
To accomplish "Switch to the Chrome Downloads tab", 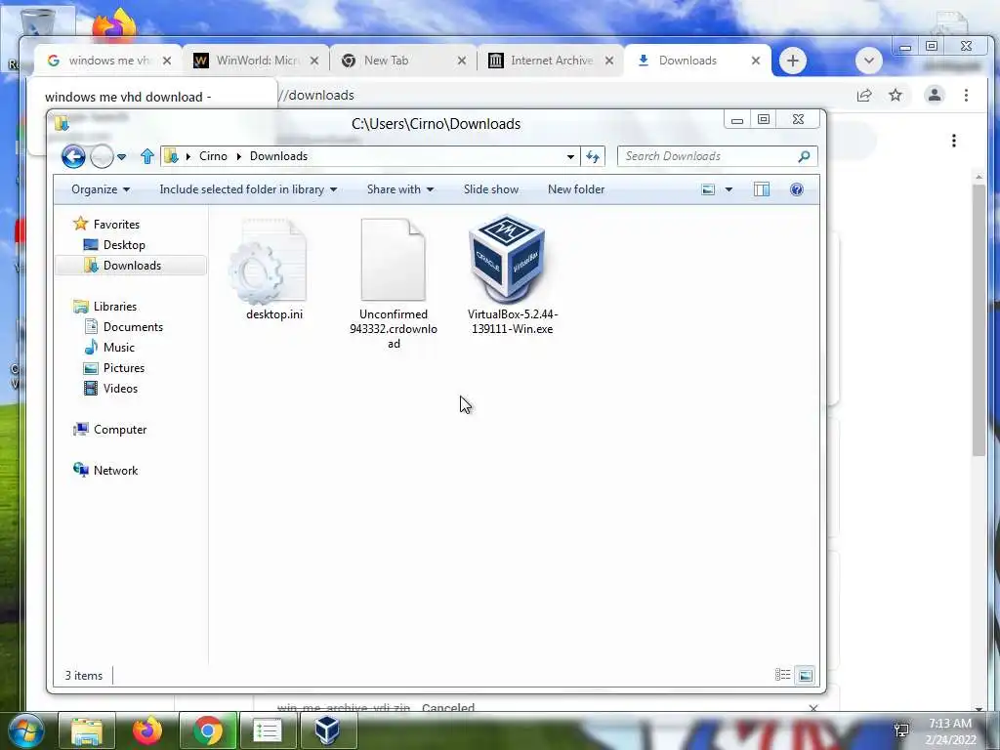I will point(698,61).
